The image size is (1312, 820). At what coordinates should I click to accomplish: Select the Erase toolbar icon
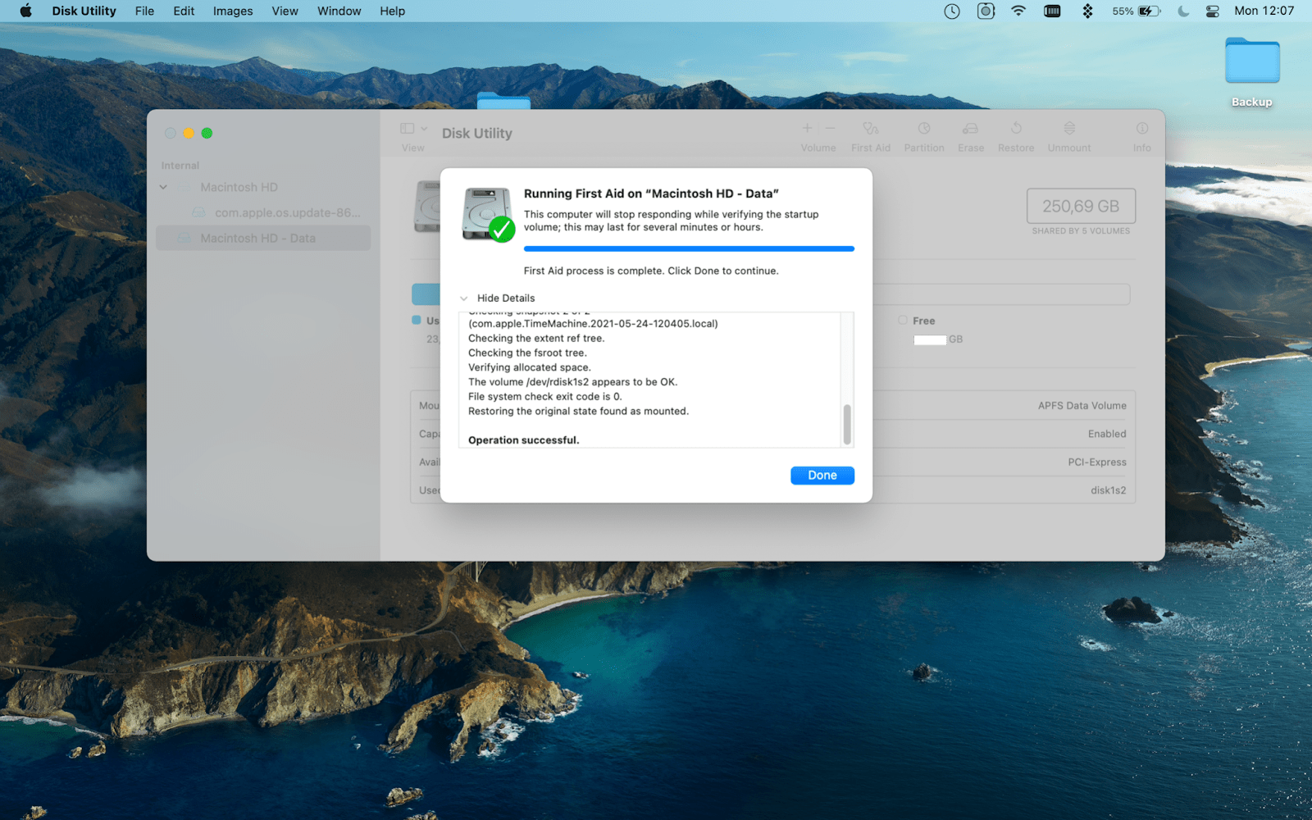click(x=970, y=135)
